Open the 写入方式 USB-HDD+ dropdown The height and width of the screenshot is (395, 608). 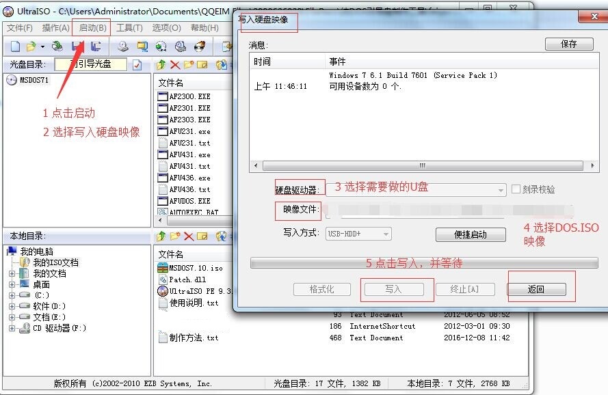point(386,234)
